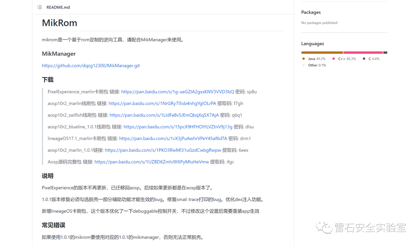Click the line starting '新增lineageOS卡刷包'
Image resolution: width=420 pixels, height=246 pixels.
pos(150,211)
